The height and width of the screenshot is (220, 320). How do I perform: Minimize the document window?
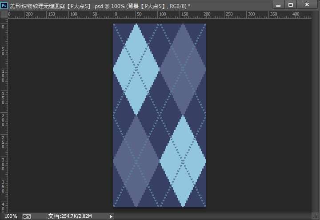coord(278,5)
